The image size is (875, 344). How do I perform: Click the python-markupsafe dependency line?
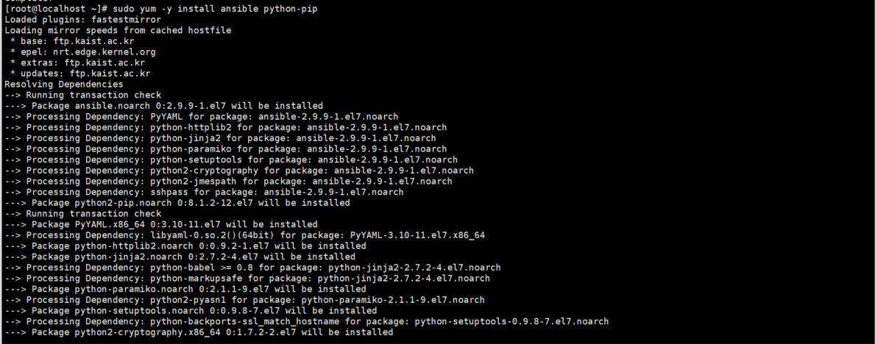(x=247, y=278)
